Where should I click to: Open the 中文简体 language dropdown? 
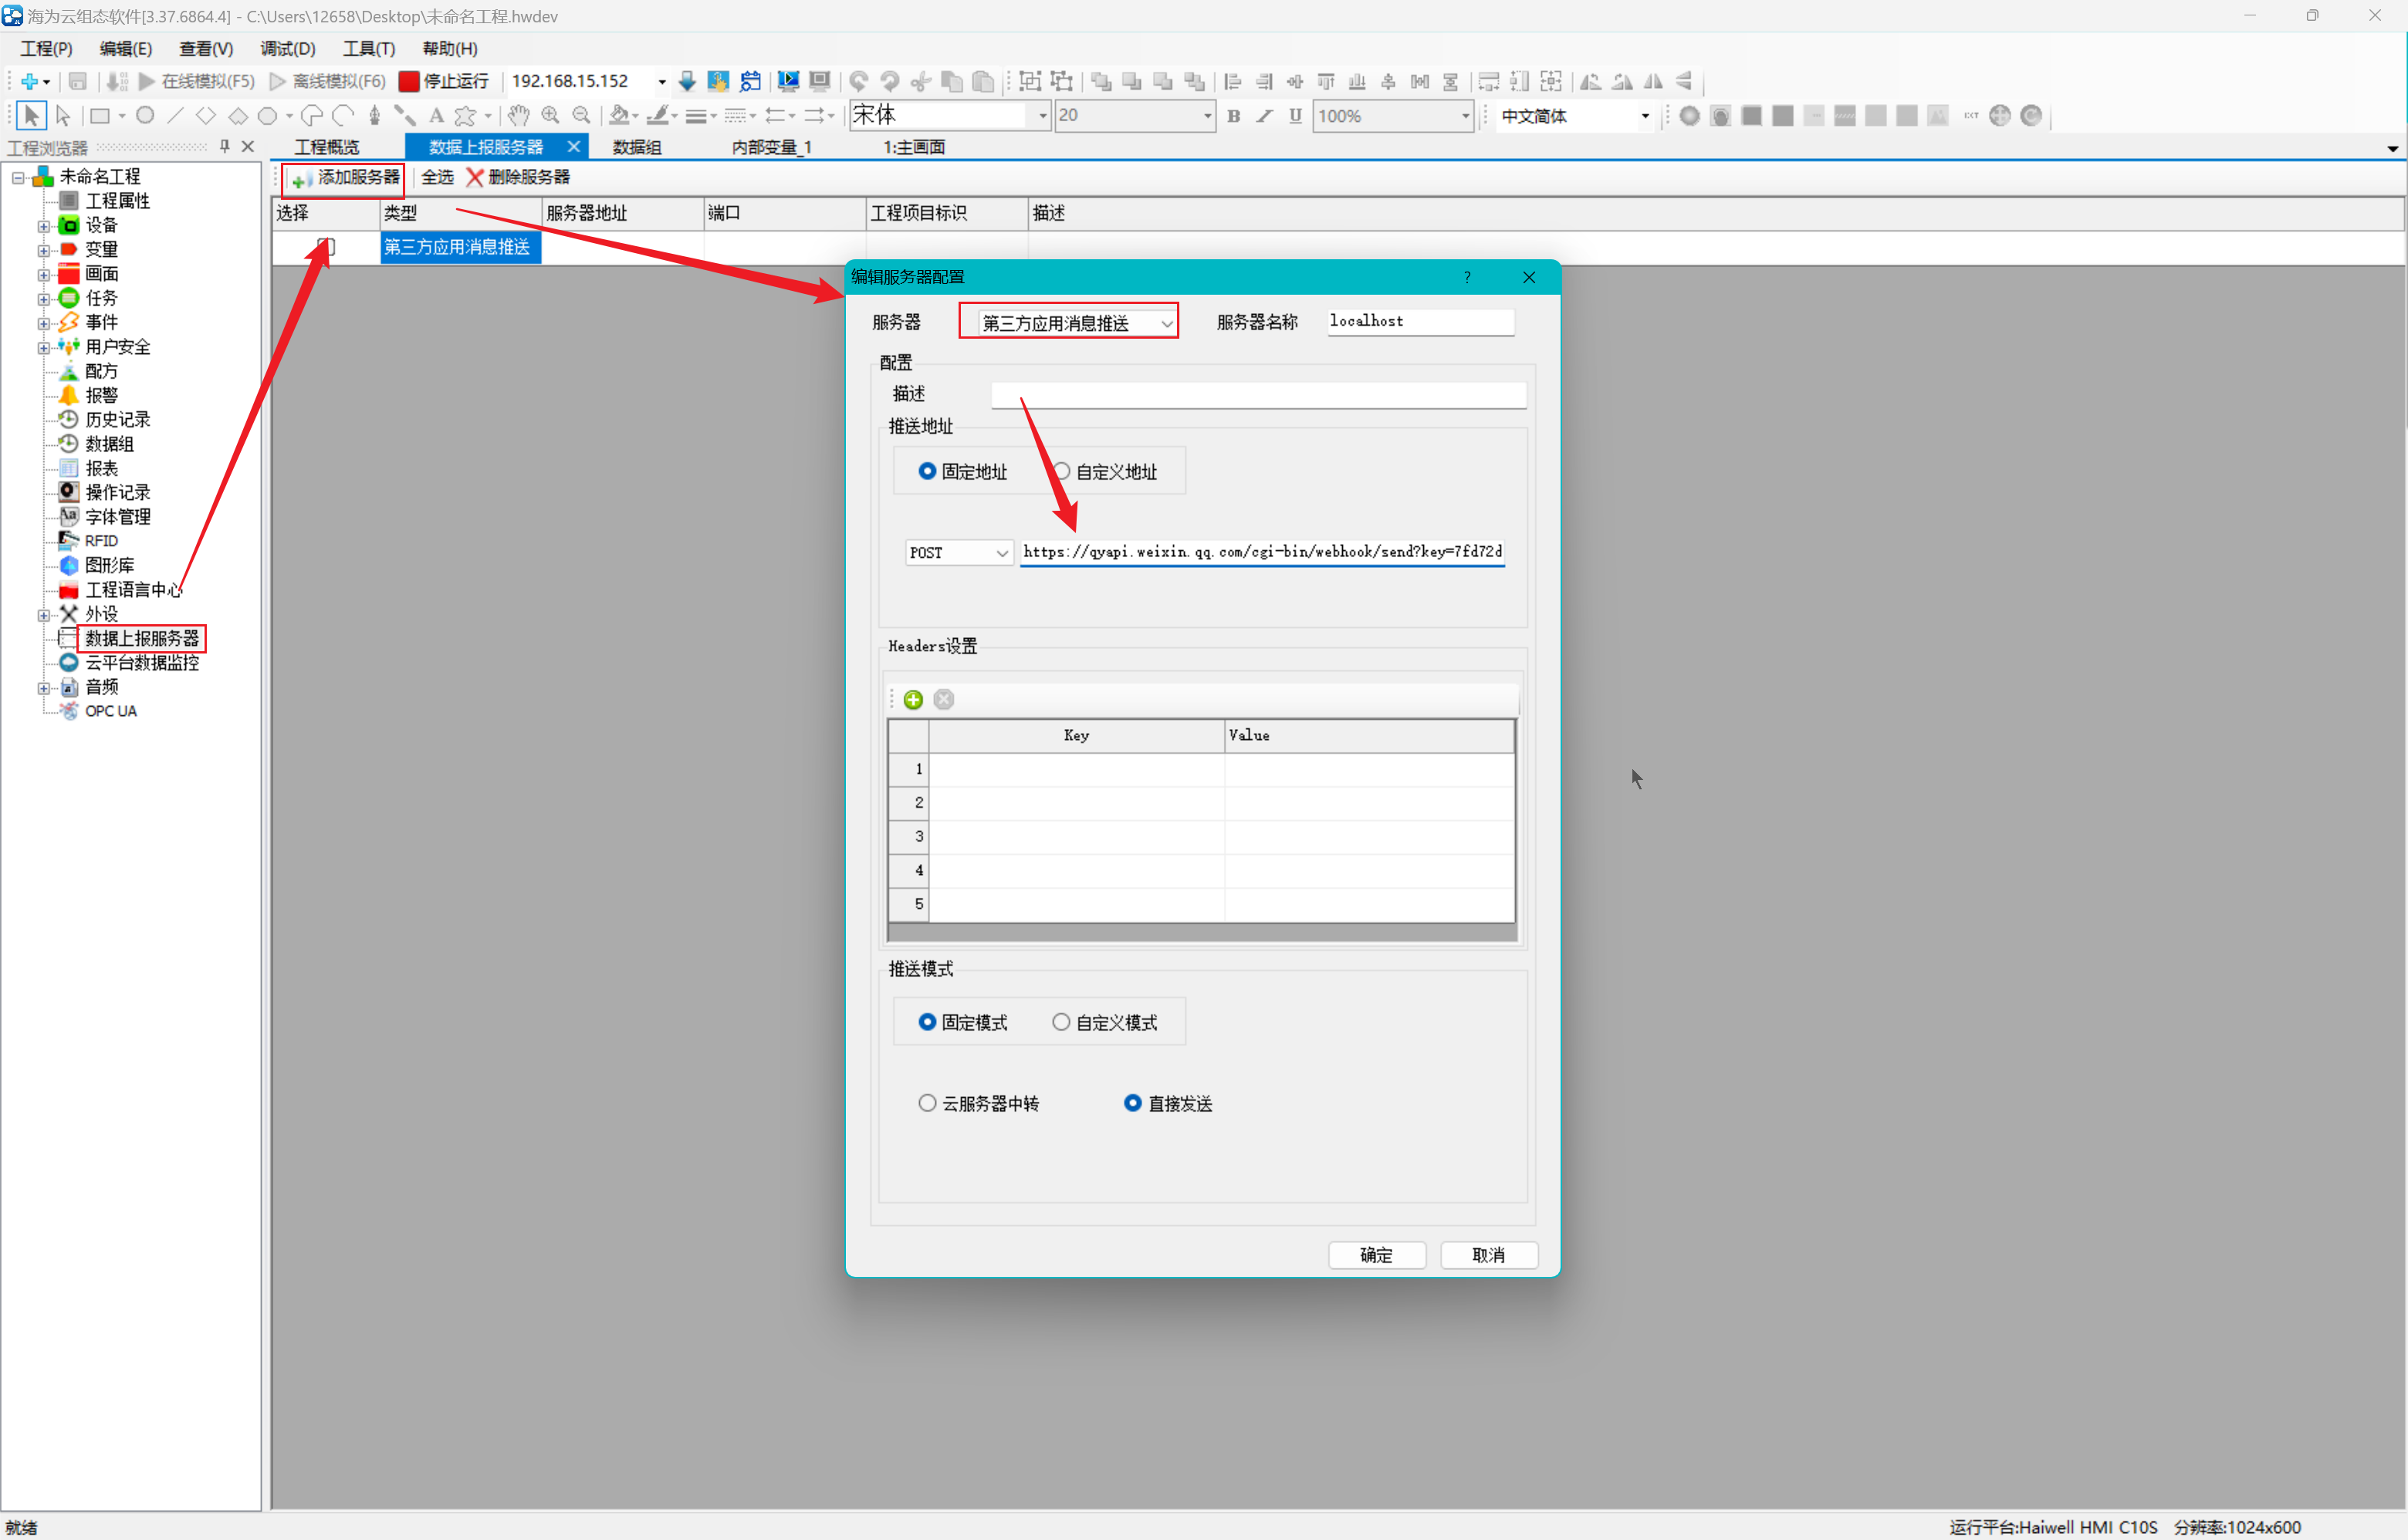pos(1645,116)
